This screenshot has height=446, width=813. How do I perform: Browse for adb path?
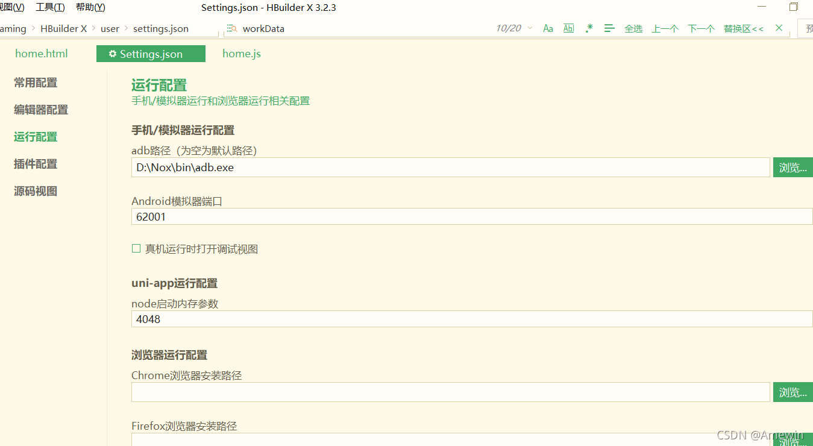[x=793, y=168]
